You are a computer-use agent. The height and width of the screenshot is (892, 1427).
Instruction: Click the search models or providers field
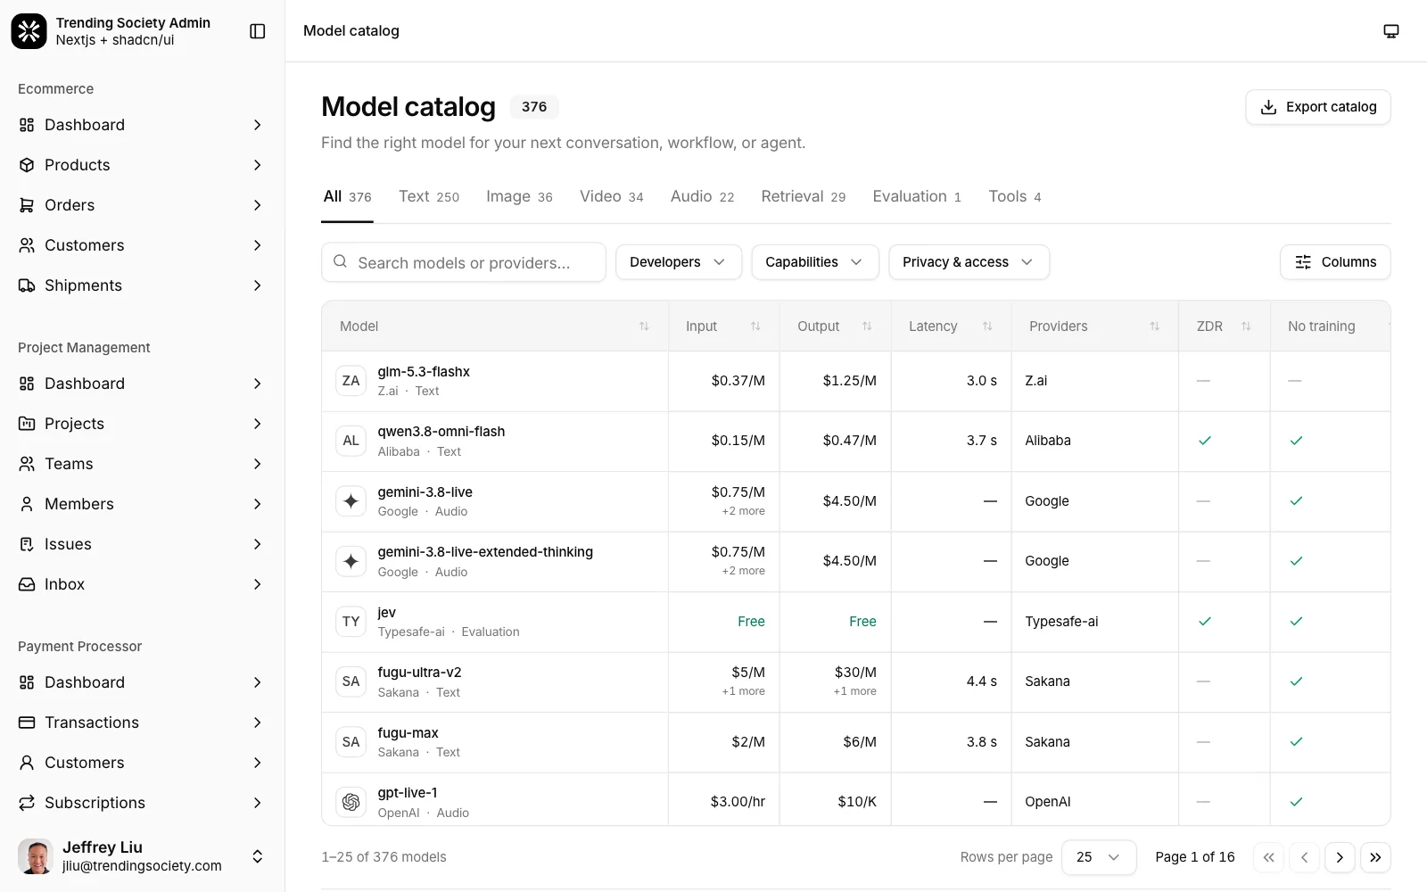[x=464, y=262]
